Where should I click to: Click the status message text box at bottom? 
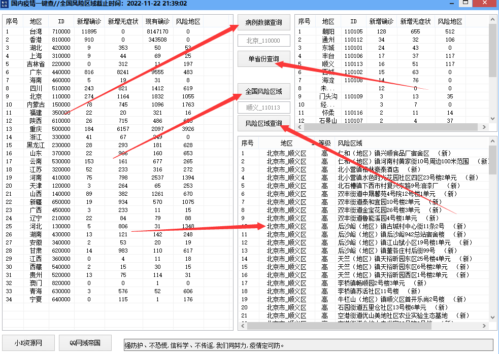coord(308,345)
